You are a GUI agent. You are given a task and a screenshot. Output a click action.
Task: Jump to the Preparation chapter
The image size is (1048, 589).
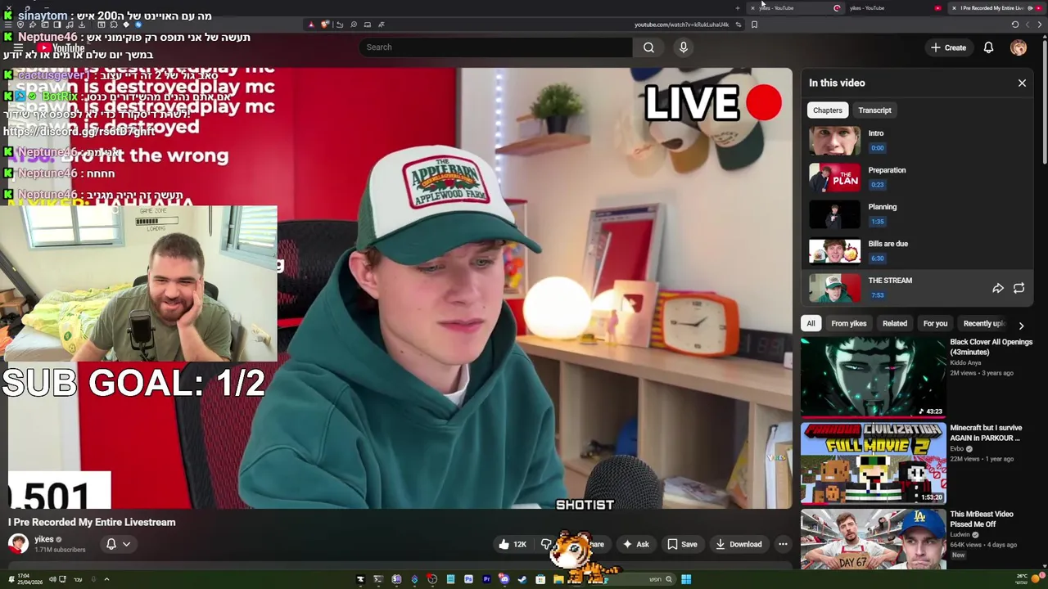pyautogui.click(x=917, y=178)
